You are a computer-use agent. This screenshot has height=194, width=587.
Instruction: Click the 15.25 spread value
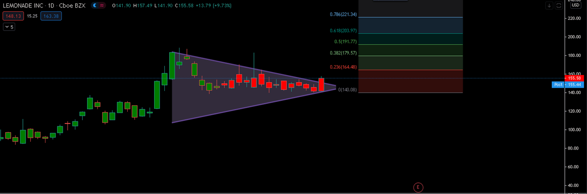(32, 16)
